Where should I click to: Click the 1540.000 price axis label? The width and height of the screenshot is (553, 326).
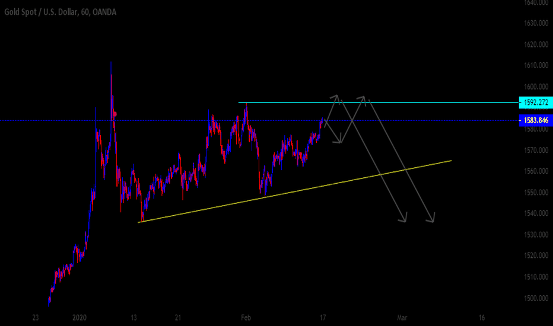coord(536,213)
